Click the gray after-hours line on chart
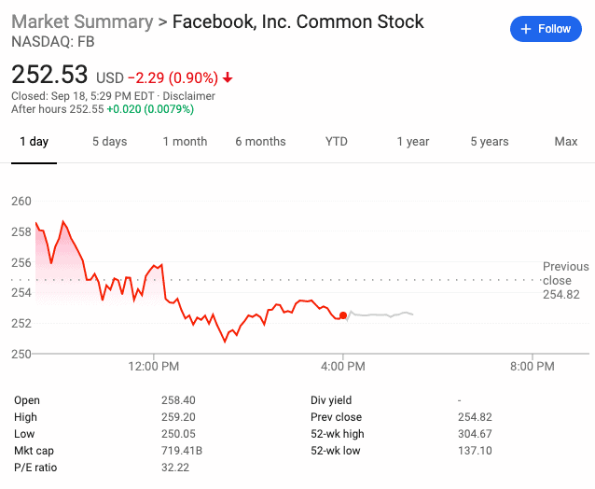 (382, 314)
